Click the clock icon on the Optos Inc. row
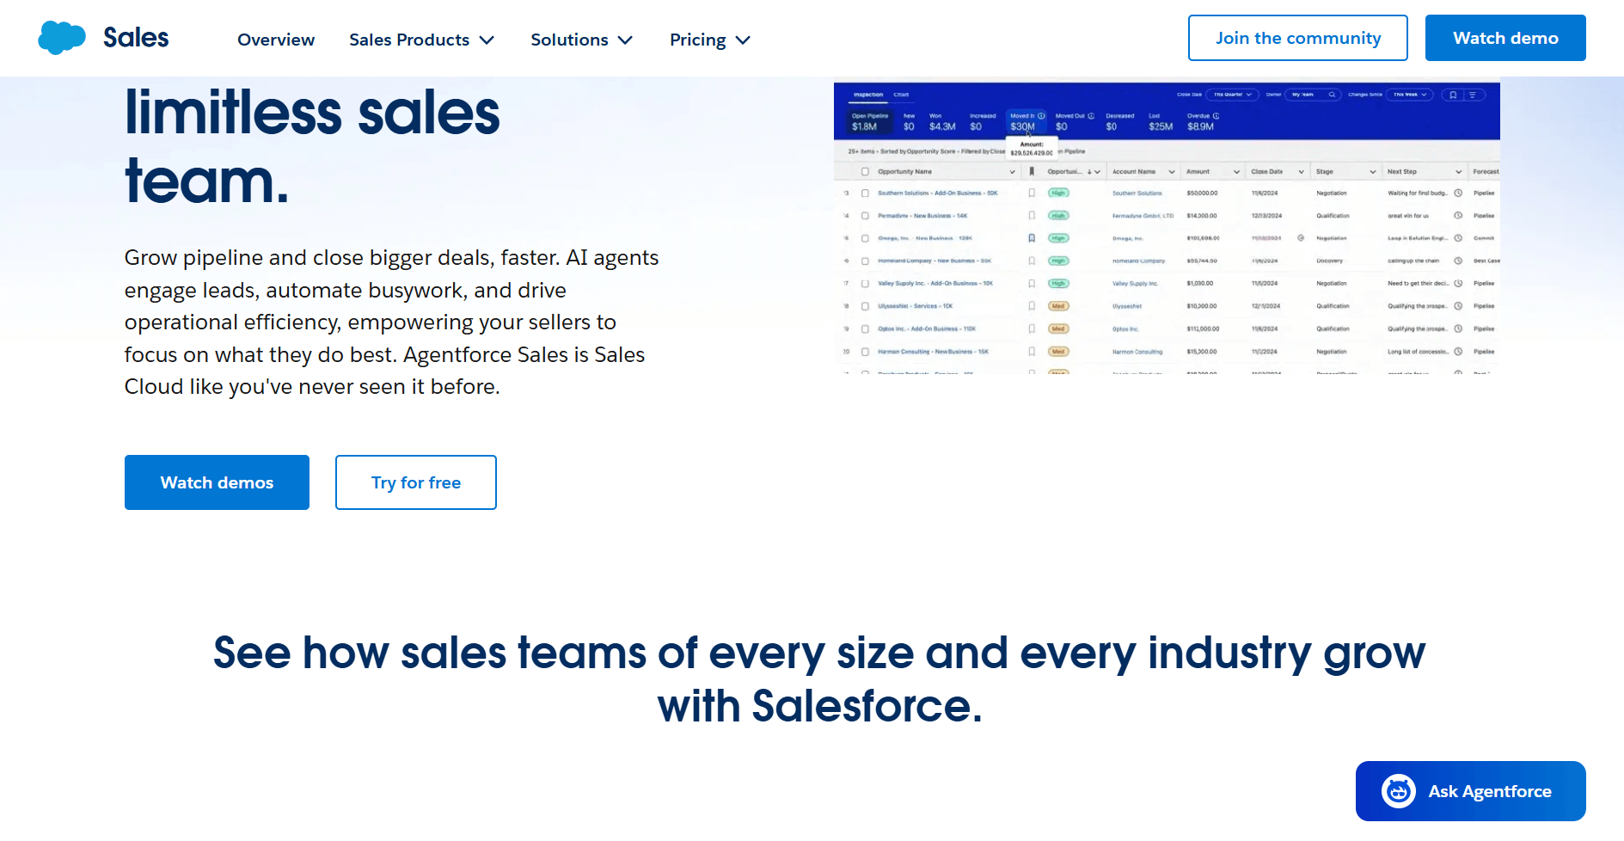 point(1458,328)
